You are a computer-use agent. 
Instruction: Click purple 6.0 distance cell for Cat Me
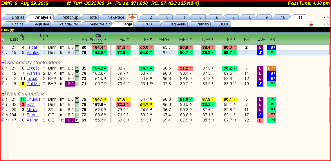pyautogui.click(x=70, y=84)
